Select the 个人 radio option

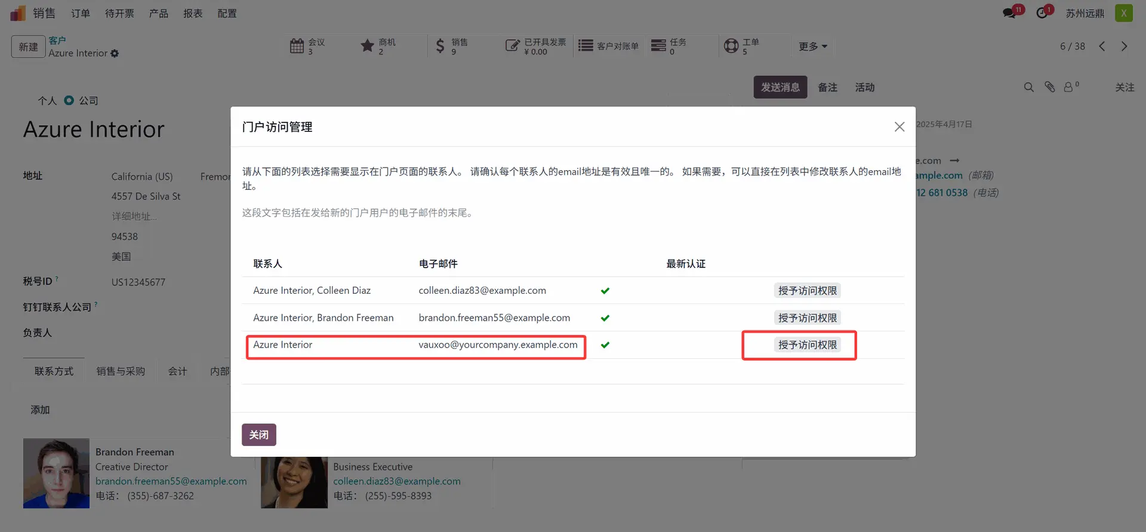click(47, 101)
